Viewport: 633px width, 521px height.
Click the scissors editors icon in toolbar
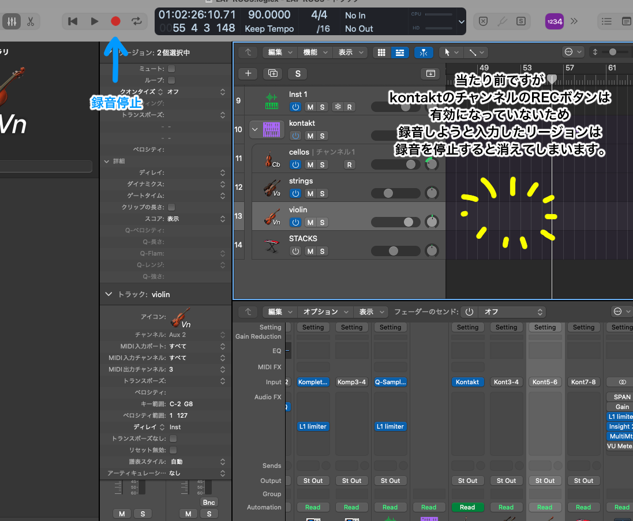pos(31,21)
